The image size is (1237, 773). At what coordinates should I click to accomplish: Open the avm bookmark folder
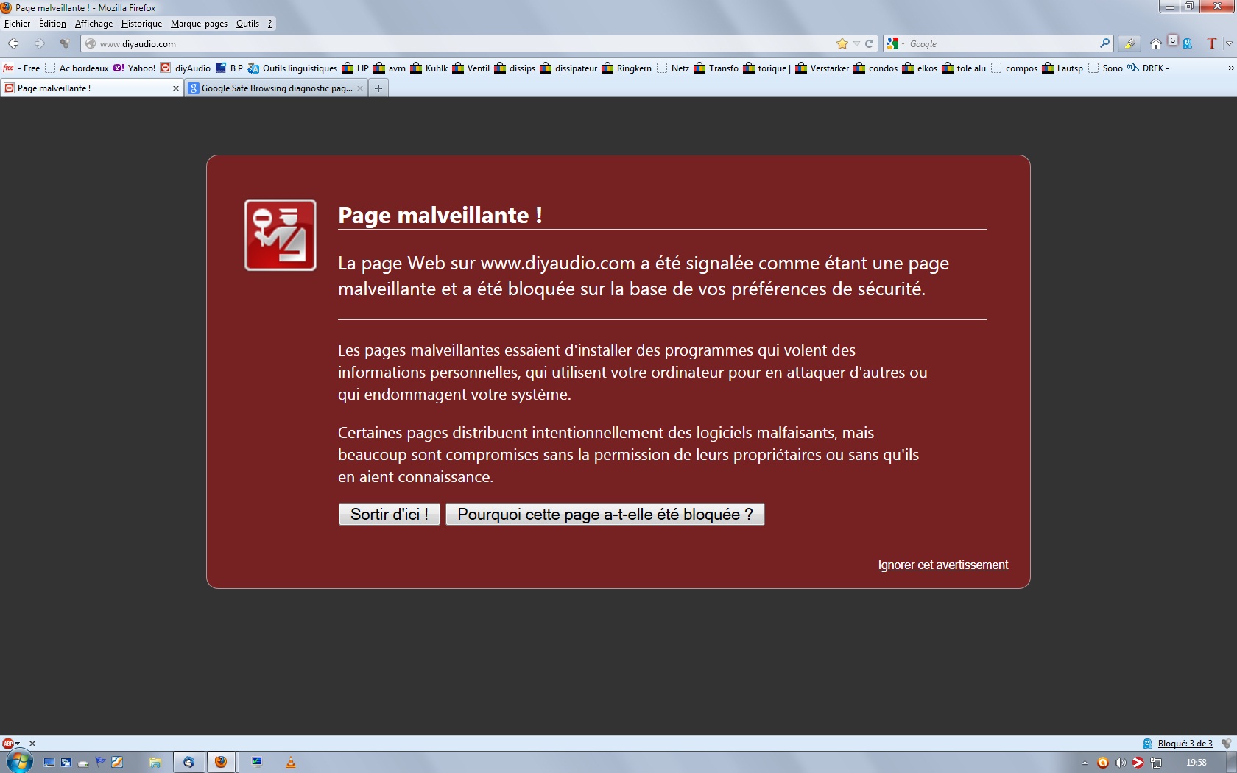[x=390, y=68]
